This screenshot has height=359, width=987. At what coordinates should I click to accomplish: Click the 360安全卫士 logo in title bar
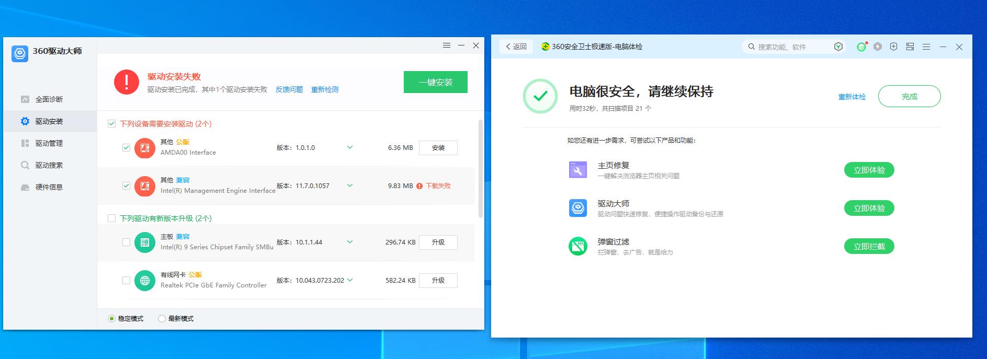tap(546, 47)
